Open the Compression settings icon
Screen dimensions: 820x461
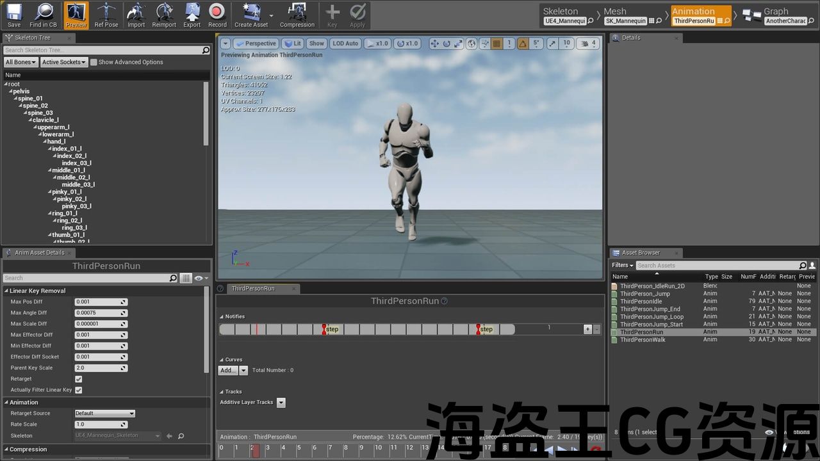click(x=297, y=15)
